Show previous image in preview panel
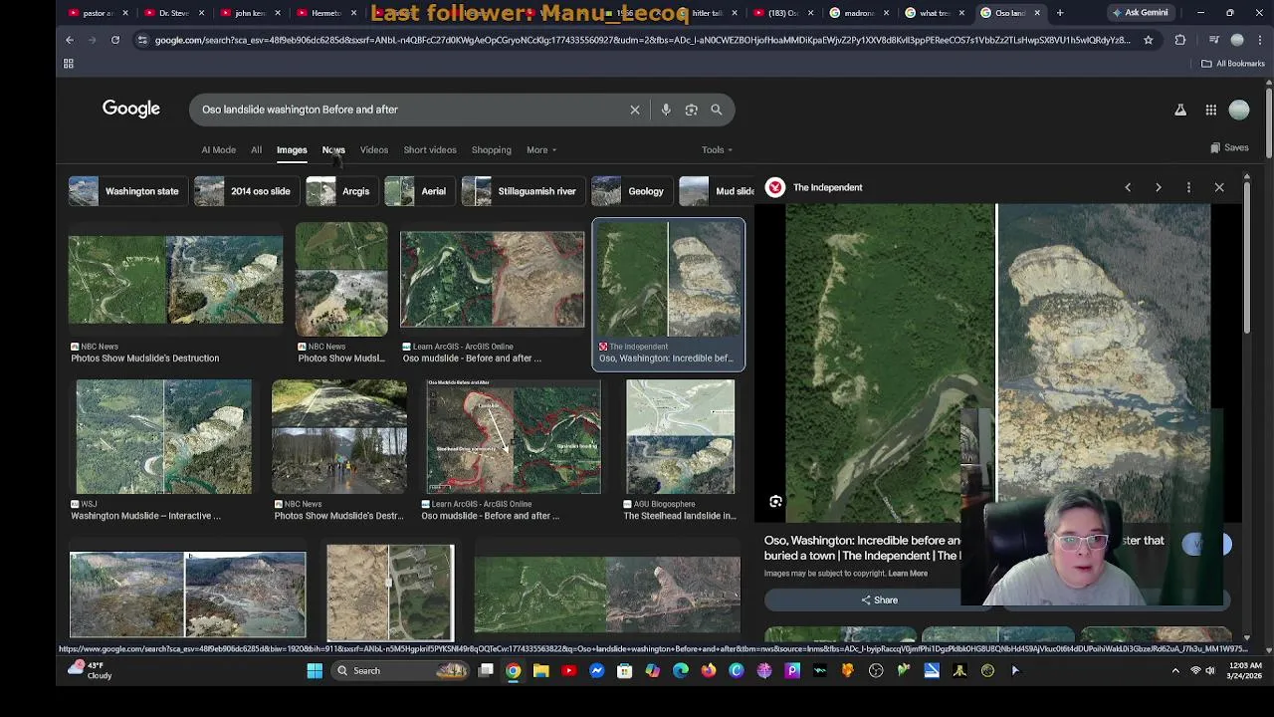 click(x=1128, y=187)
